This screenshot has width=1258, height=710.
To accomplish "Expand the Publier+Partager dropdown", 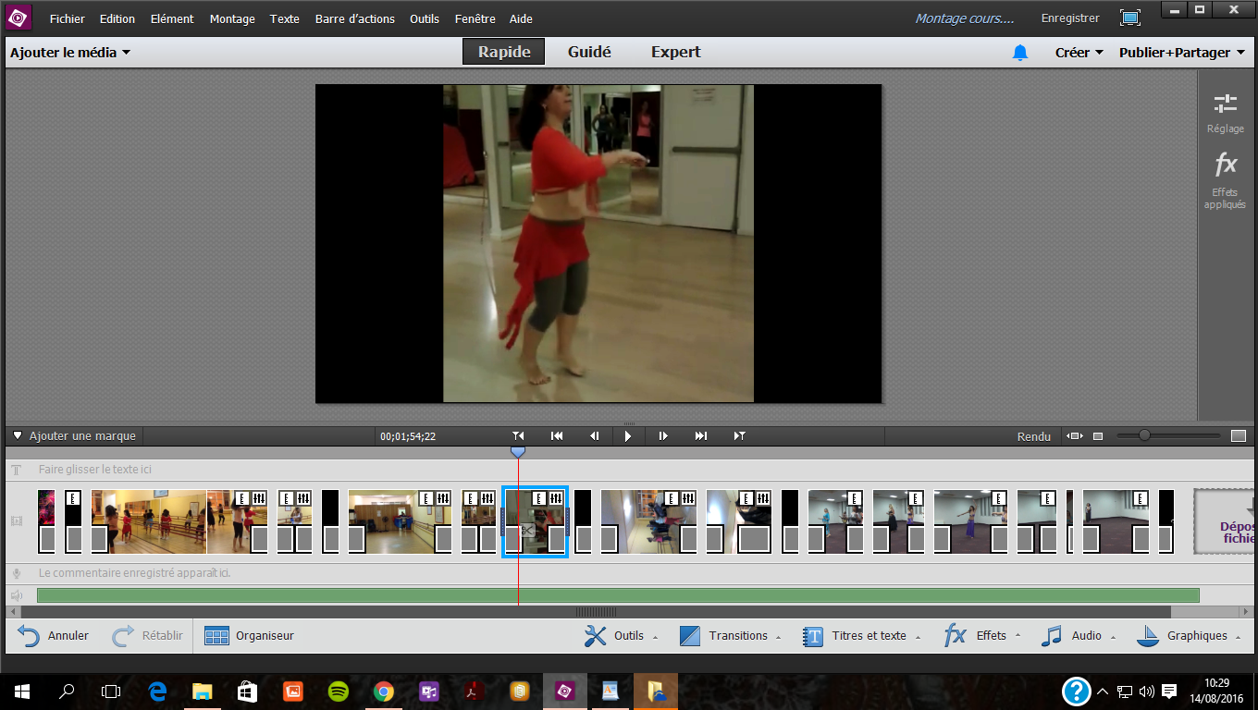I will [x=1181, y=53].
